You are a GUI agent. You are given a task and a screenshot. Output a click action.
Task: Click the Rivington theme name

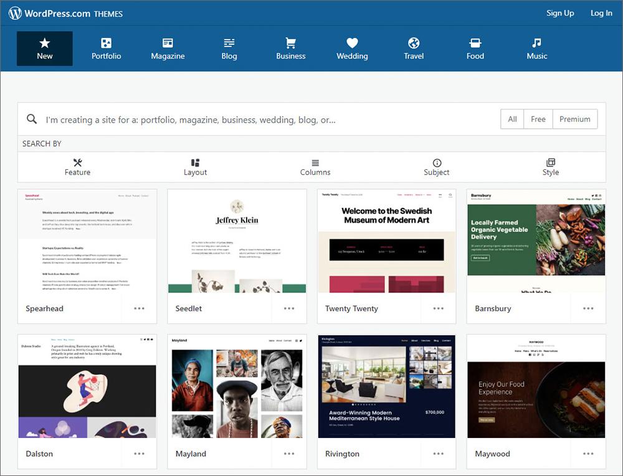(342, 454)
